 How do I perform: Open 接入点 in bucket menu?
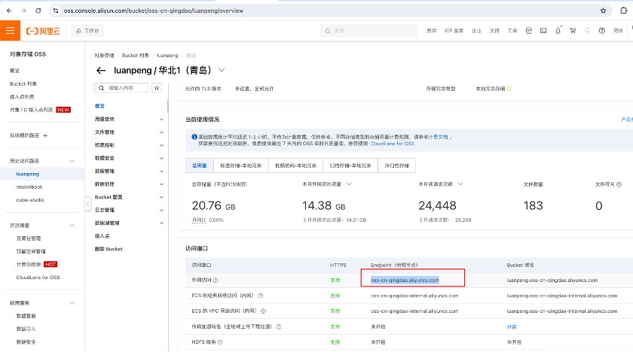(102, 236)
